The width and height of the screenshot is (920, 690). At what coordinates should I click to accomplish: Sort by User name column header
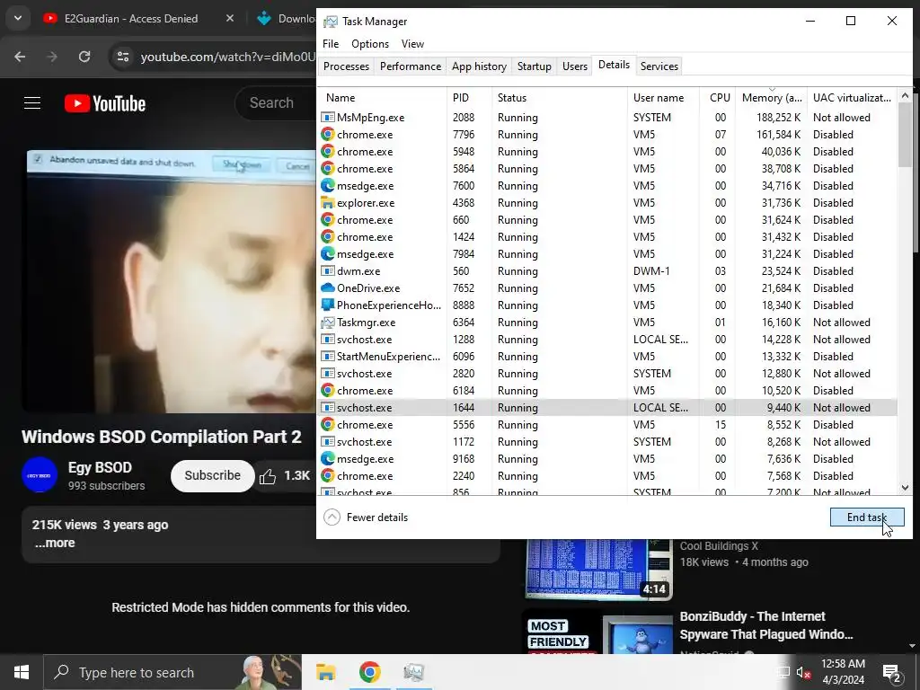[664, 97]
